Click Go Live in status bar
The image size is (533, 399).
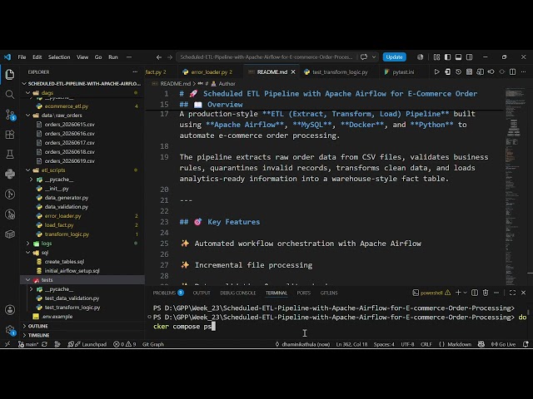click(503, 344)
